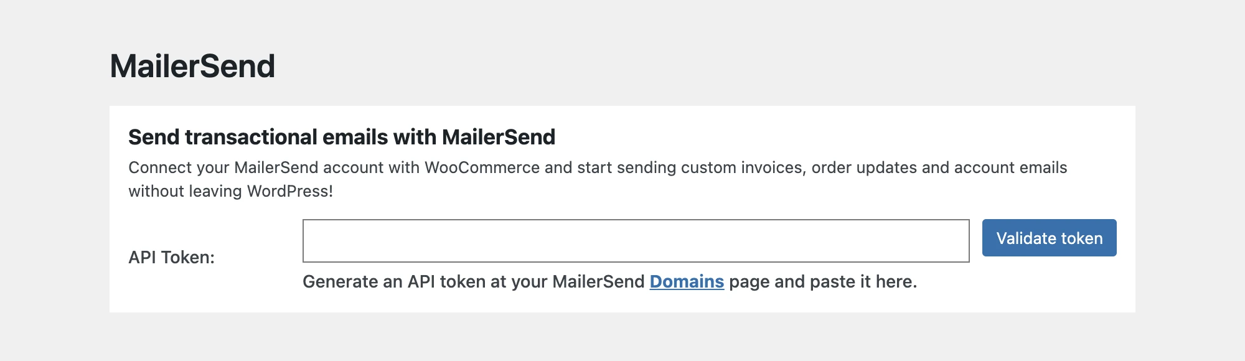Click the Validate token button
The width and height of the screenshot is (1245, 361).
click(x=1049, y=238)
